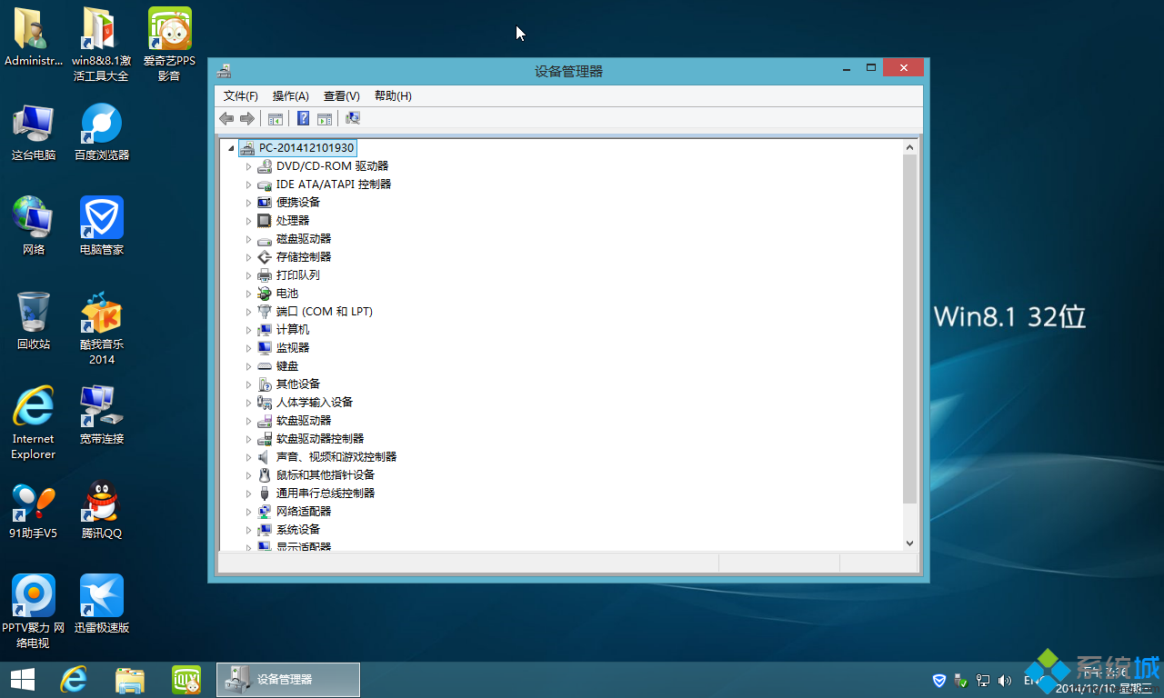The image size is (1164, 698).
Task: Click the 设备管理器 taskbar button
Action: [x=287, y=679]
